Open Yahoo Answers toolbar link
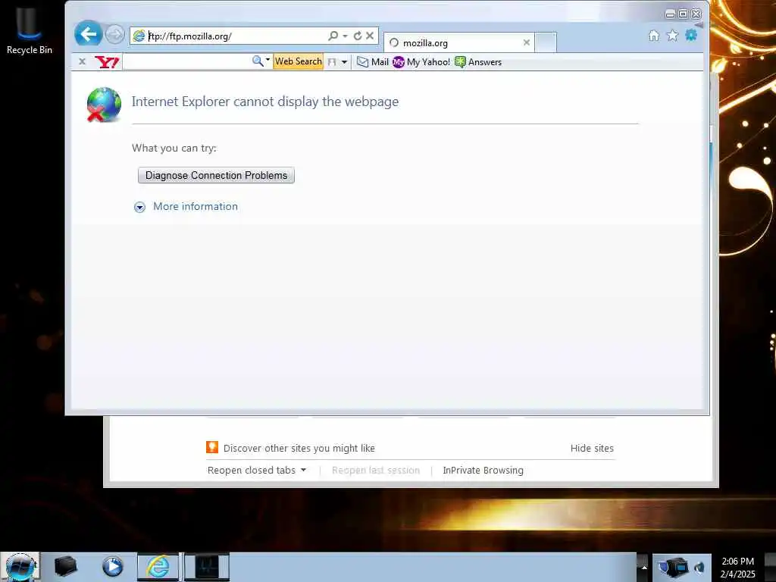Image resolution: width=776 pixels, height=582 pixels. tap(478, 62)
